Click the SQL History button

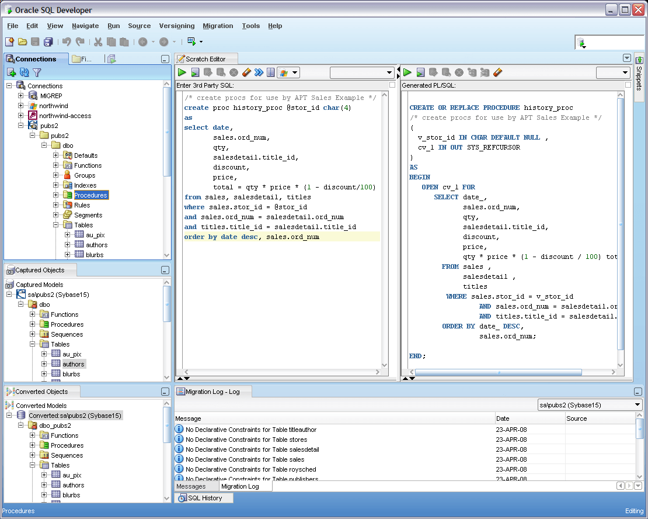203,498
